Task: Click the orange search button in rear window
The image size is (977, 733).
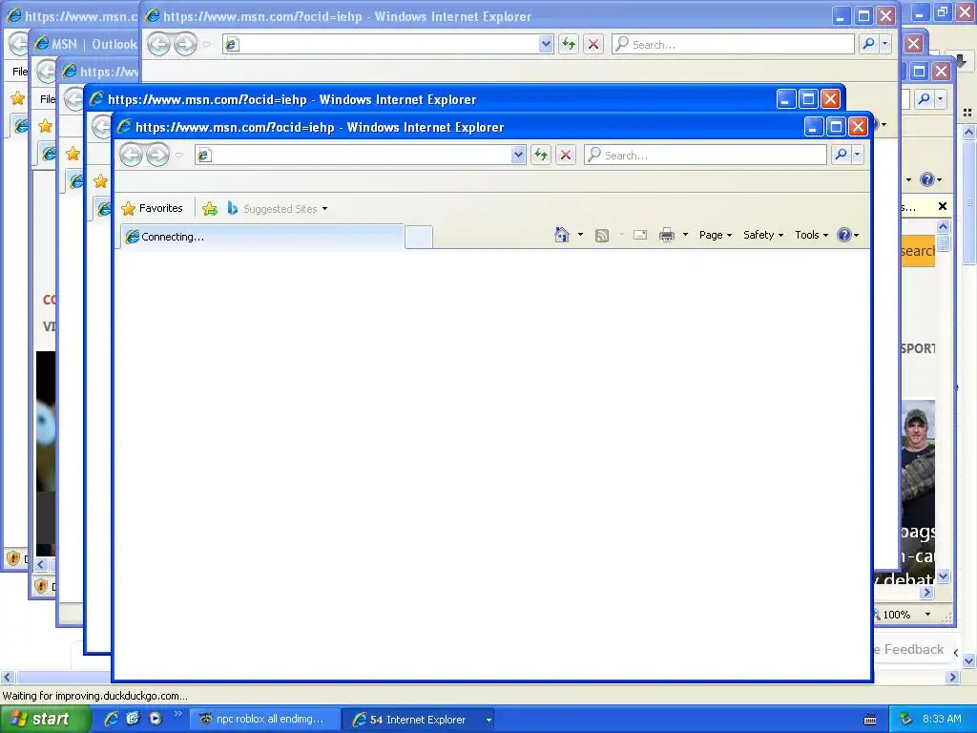Action: point(918,251)
